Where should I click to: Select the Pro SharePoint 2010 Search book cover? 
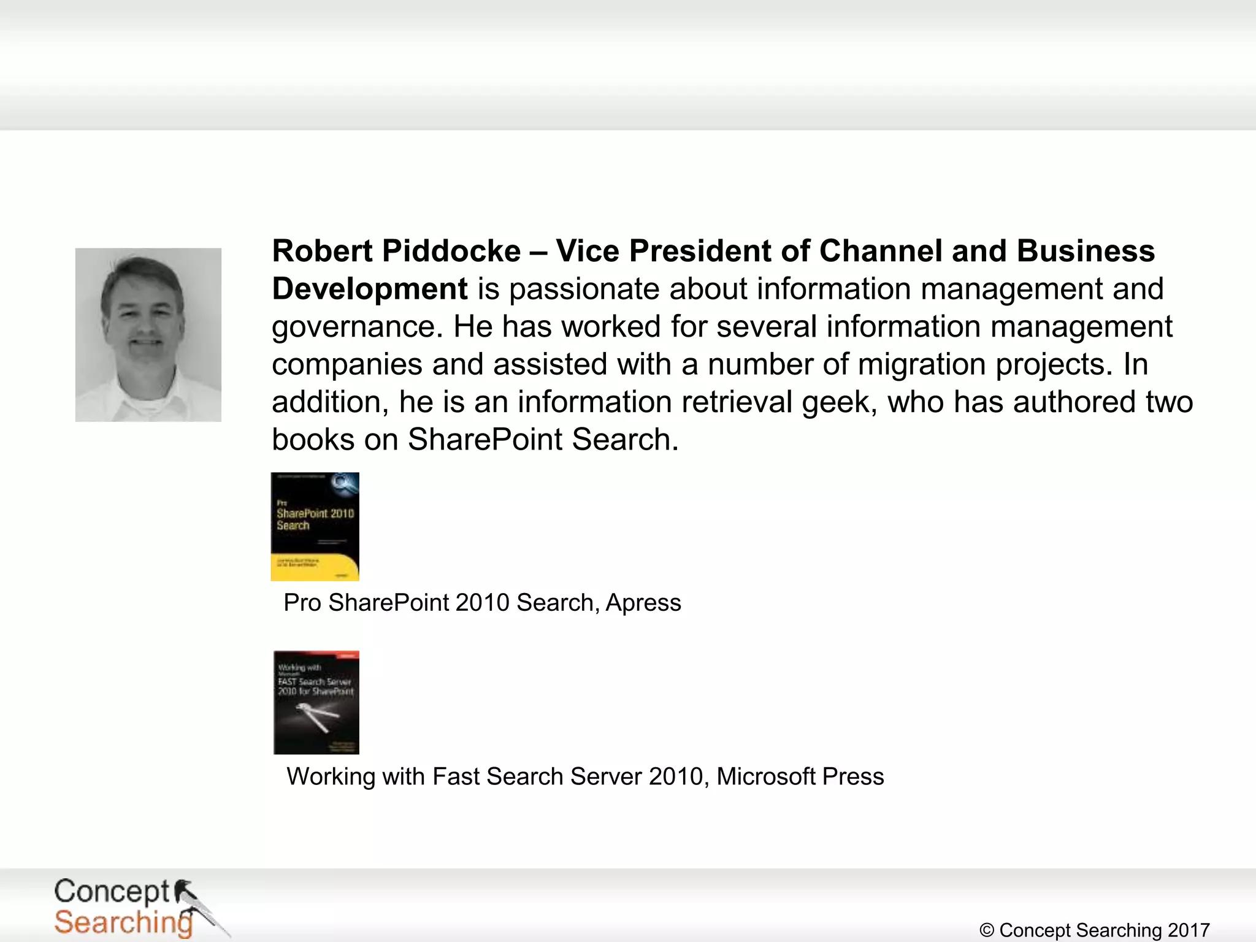pyautogui.click(x=315, y=526)
